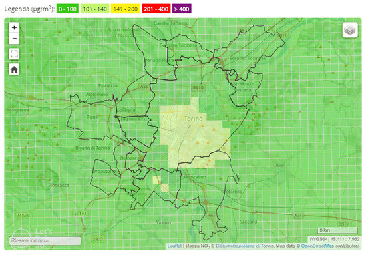Screen dimensions: 366x255
Task: Click the Pianezza town label
Action: coord(108,85)
